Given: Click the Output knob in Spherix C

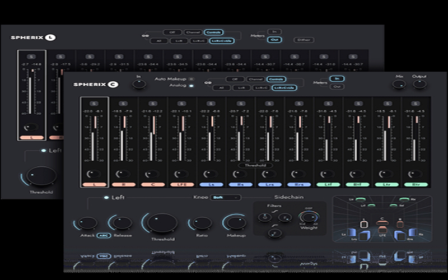Looking at the screenshot, I should (419, 84).
